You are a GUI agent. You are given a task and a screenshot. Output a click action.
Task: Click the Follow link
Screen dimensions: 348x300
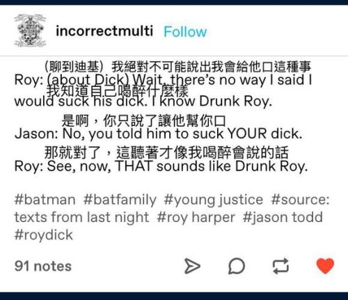(185, 32)
